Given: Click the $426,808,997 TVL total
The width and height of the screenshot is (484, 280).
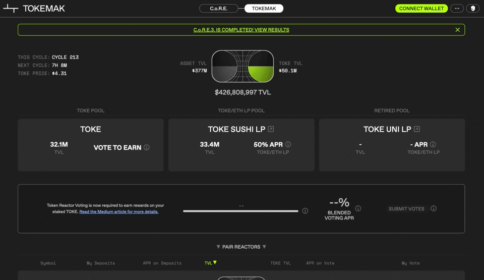Looking at the screenshot, I should [243, 92].
